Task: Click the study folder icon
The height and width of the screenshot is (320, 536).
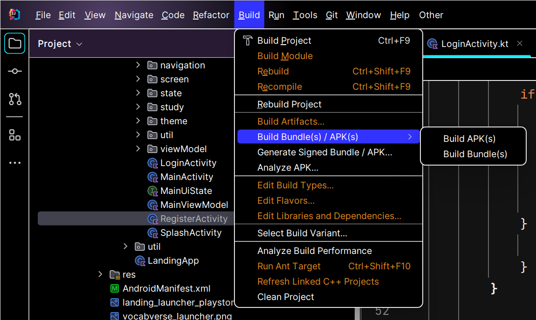Action: pos(152,107)
